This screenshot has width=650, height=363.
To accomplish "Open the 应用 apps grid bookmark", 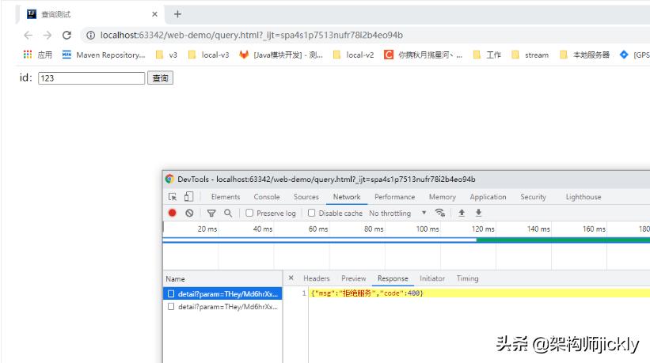I will pos(38,55).
